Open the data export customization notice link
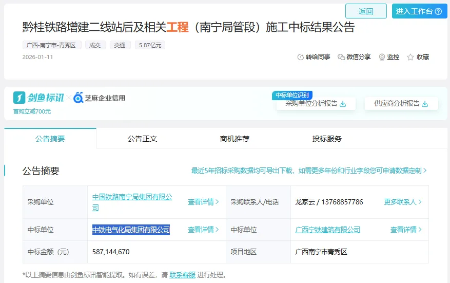This screenshot has height=283, width=450. point(309,171)
